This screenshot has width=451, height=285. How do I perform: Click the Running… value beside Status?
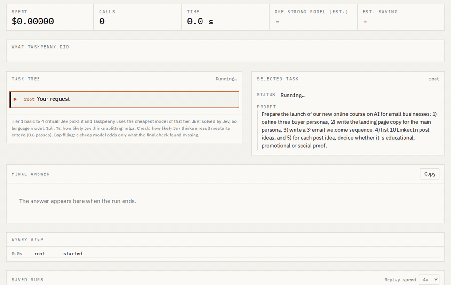293,95
